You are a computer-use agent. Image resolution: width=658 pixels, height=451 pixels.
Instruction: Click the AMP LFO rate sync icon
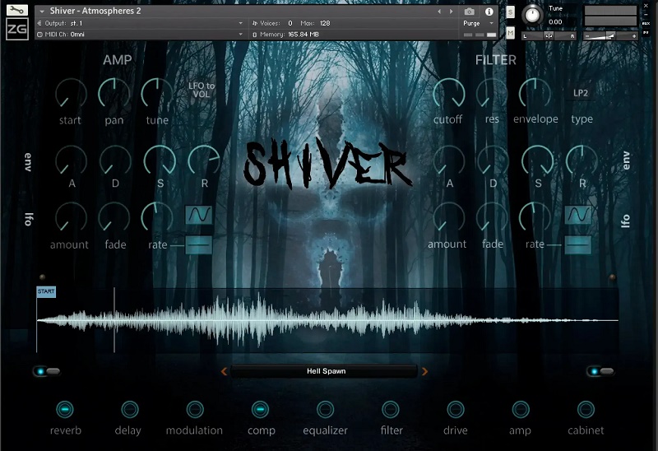coord(198,244)
